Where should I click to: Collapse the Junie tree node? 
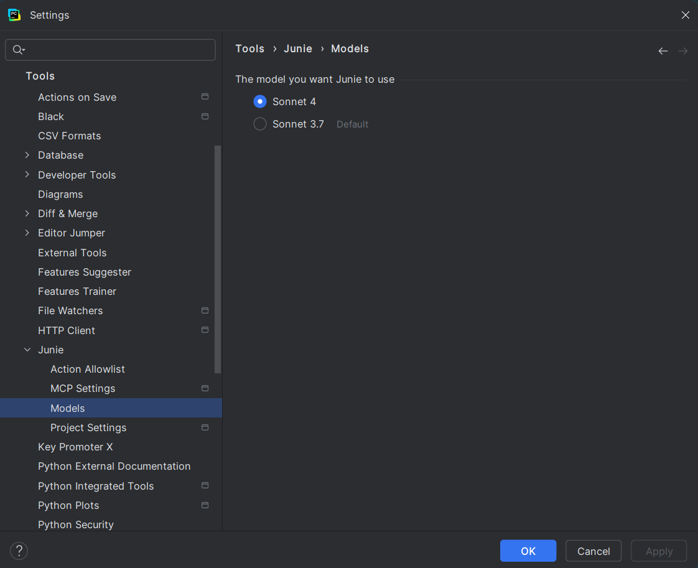pos(27,350)
